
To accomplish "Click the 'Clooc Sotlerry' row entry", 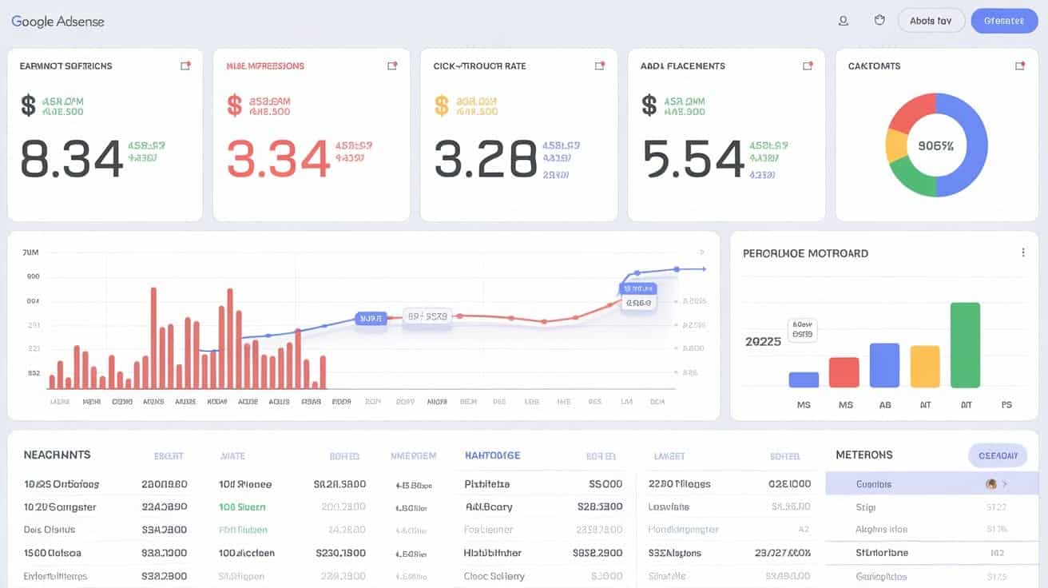I will click(x=494, y=576).
